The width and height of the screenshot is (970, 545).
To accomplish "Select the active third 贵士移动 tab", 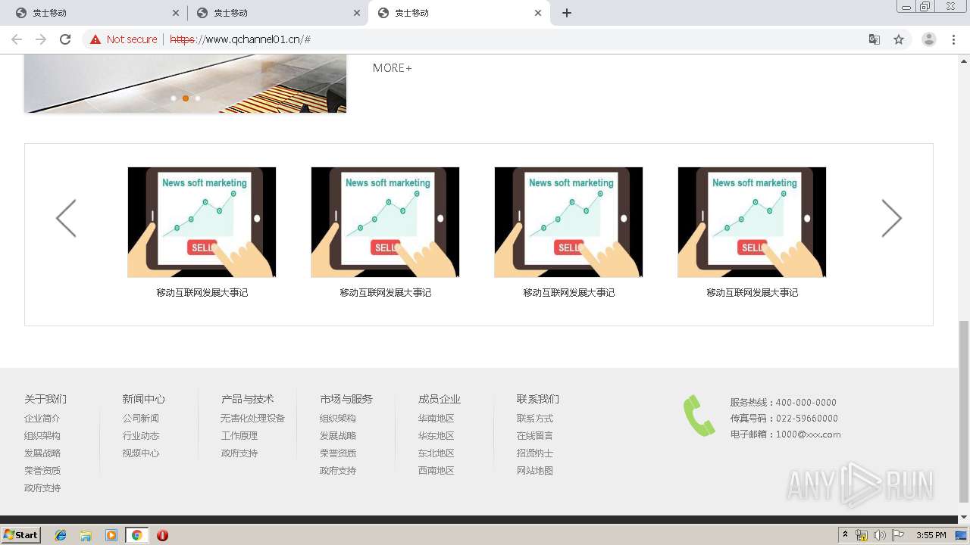I will click(458, 13).
